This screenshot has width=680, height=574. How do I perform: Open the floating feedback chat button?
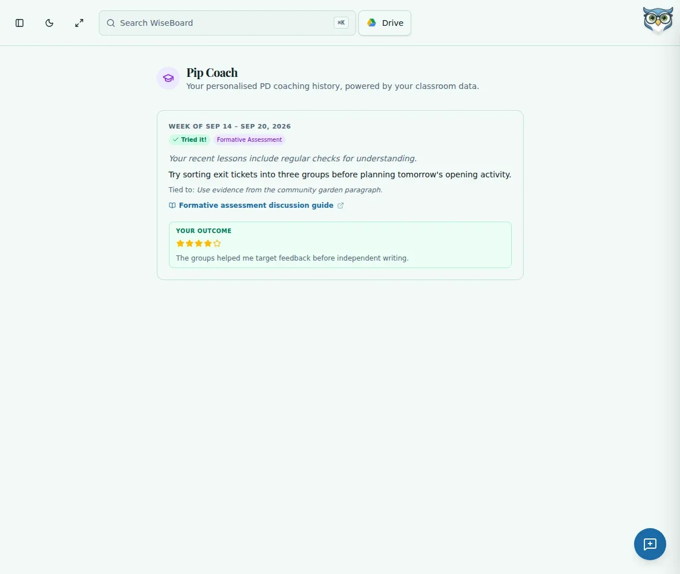click(x=650, y=544)
